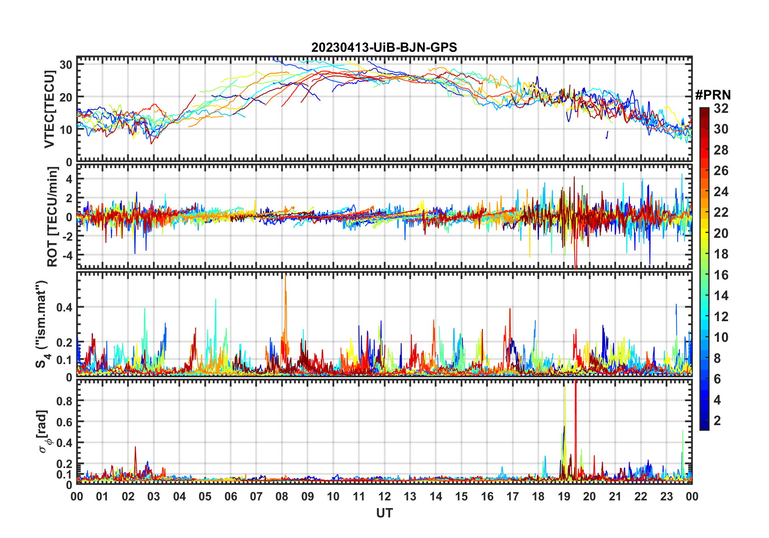Click the "-4" tick on the ROT axis
Viewport: 769px width, 538px height.
coord(67,255)
